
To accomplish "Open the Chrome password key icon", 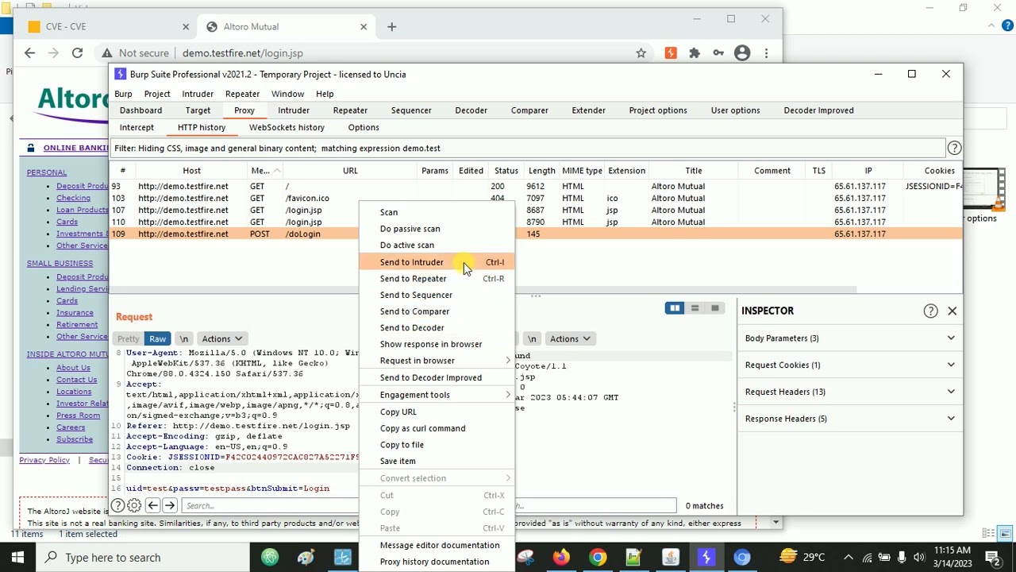I will [x=718, y=53].
